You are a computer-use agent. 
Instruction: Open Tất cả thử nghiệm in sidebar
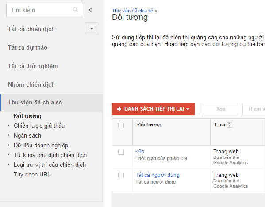(x=33, y=66)
